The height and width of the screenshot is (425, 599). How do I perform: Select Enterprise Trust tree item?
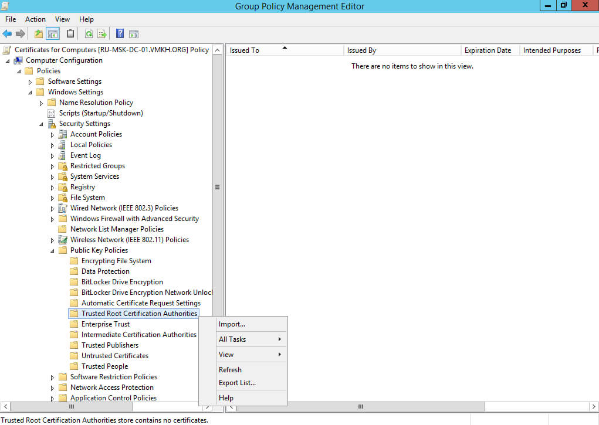pos(106,324)
